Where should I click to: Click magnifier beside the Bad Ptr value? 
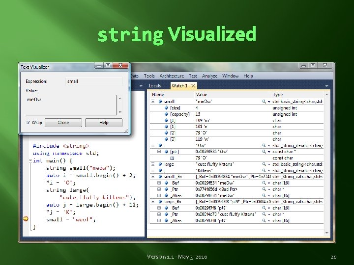coord(264,189)
